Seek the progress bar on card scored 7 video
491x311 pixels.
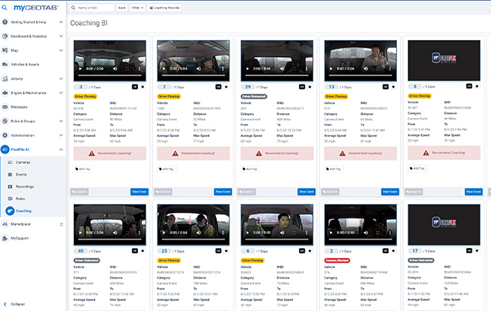coord(193,75)
